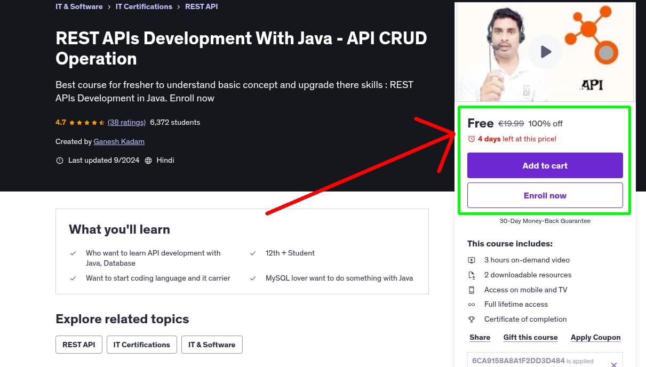Select the IT Certifications related topic tag
This screenshot has width=646, height=367.
141,345
